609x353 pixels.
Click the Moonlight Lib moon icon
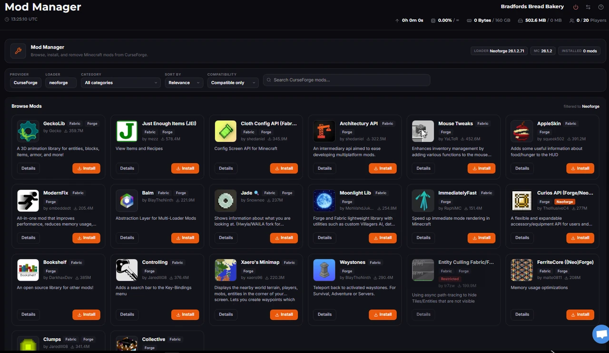(324, 201)
